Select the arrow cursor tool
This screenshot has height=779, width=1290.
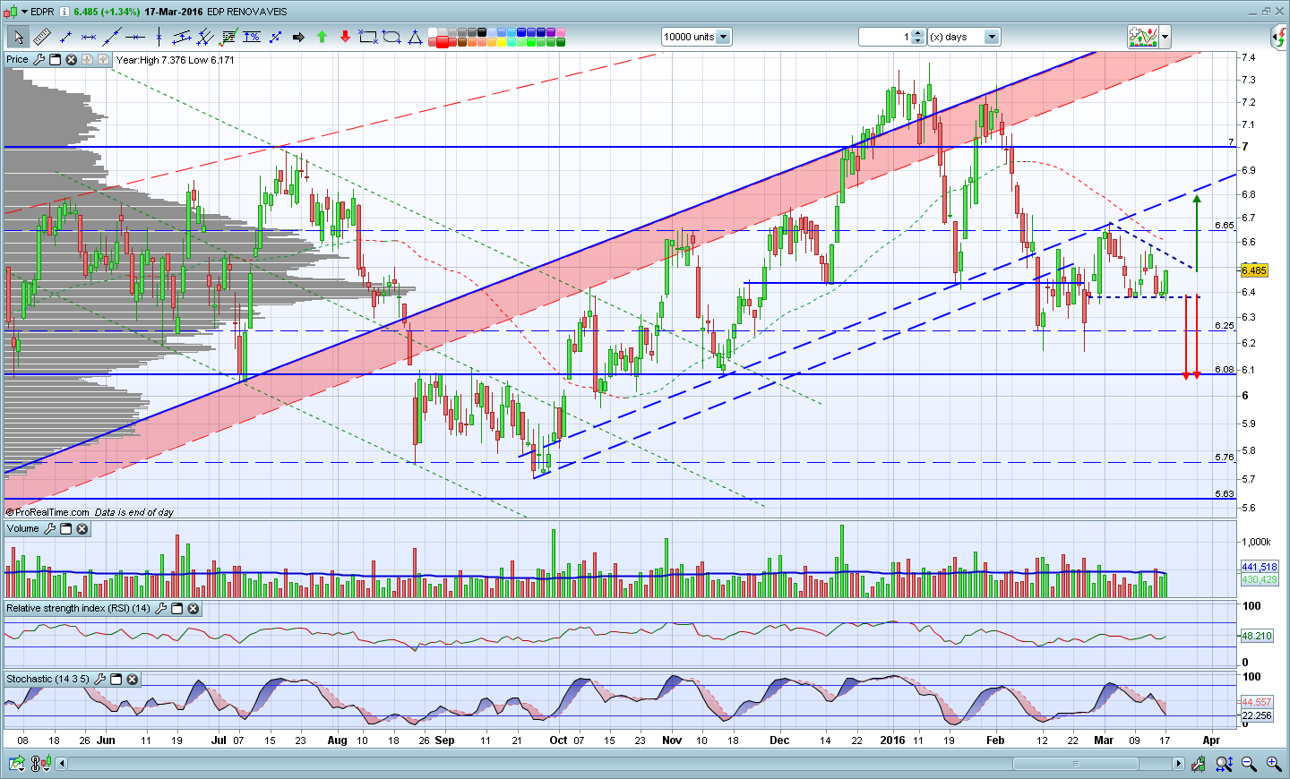coord(18,37)
